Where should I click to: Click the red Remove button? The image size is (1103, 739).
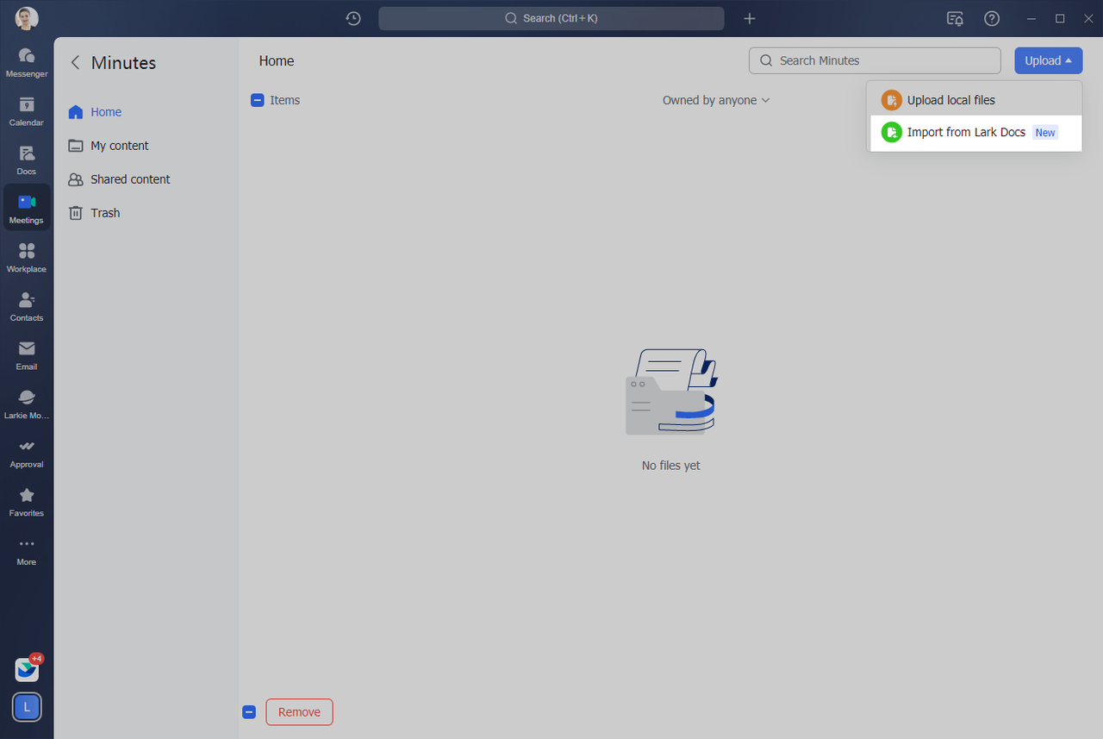(299, 712)
